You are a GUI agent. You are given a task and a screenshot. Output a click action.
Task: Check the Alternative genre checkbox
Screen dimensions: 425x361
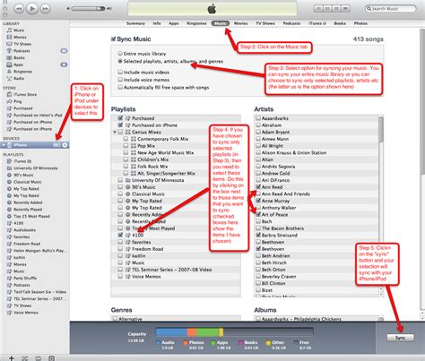point(115,319)
